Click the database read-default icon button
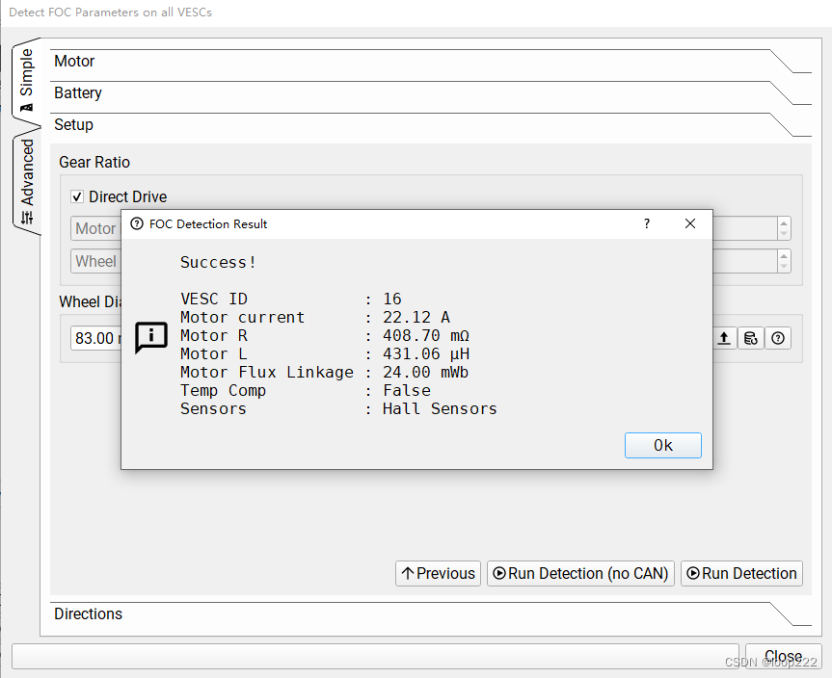The width and height of the screenshot is (832, 678). pos(751,338)
